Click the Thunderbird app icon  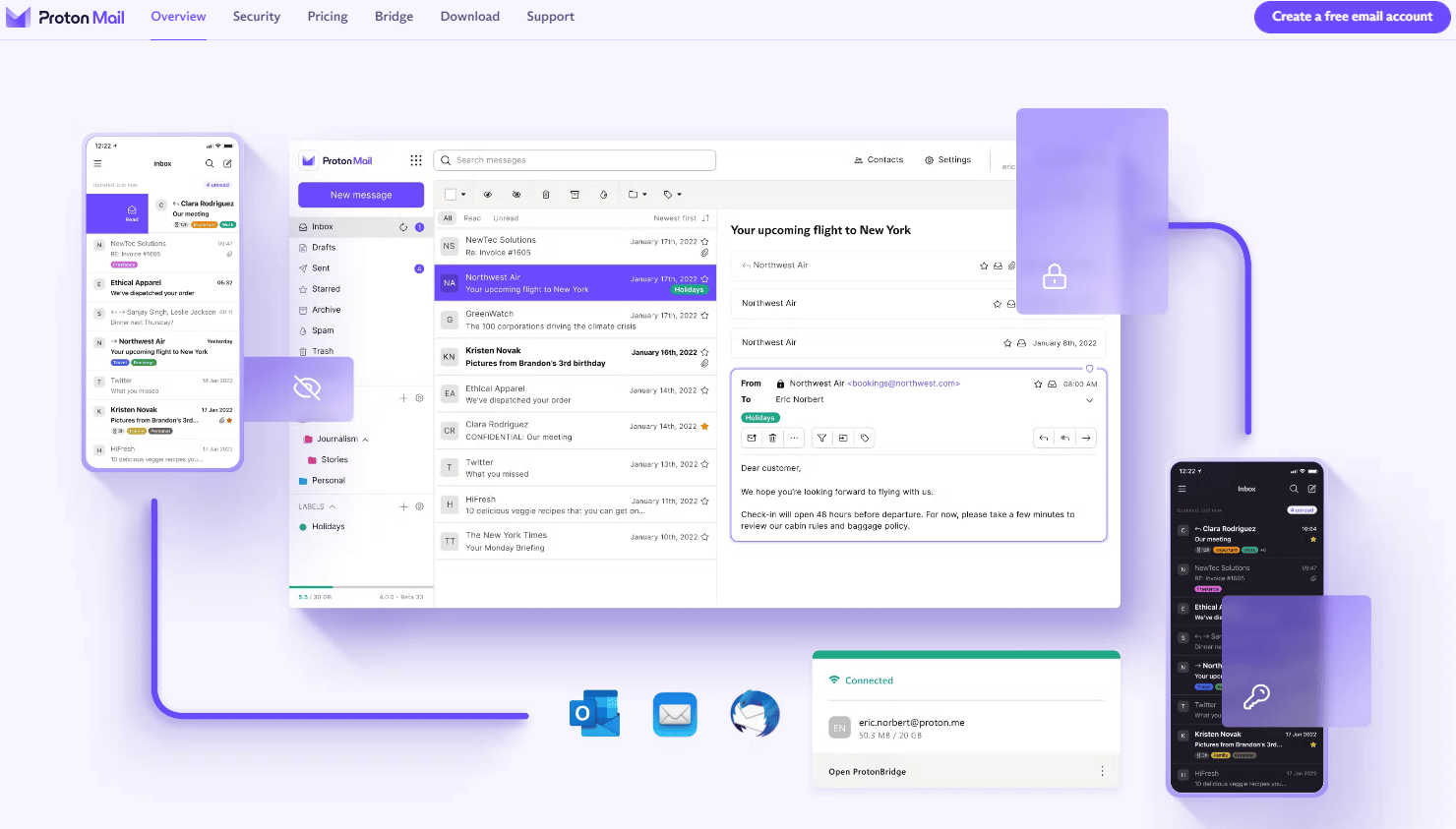(755, 714)
